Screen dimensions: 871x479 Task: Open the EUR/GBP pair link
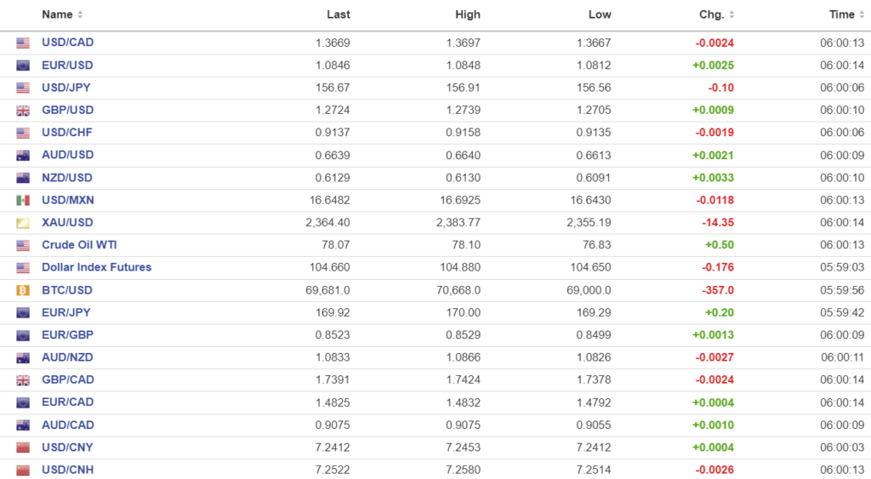click(x=67, y=335)
